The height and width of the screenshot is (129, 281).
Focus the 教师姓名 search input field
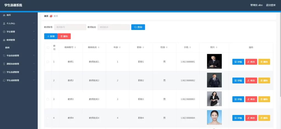pyautogui.click(x=114, y=27)
